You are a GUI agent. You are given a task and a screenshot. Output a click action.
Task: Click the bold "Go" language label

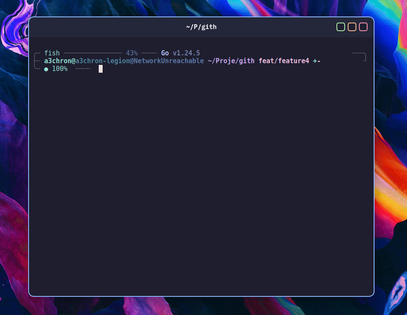(165, 53)
